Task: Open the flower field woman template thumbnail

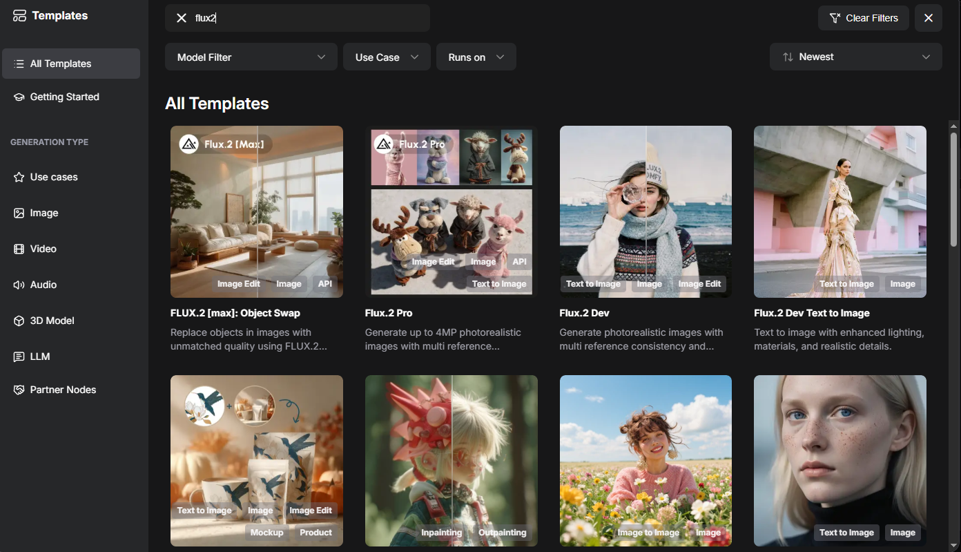Action: tap(645, 461)
